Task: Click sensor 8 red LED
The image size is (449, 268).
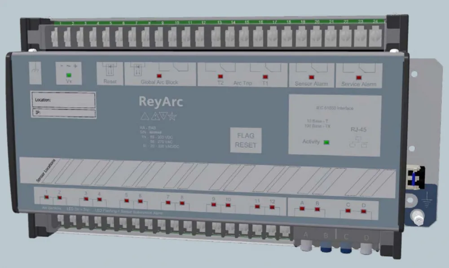Action: coord(182,203)
